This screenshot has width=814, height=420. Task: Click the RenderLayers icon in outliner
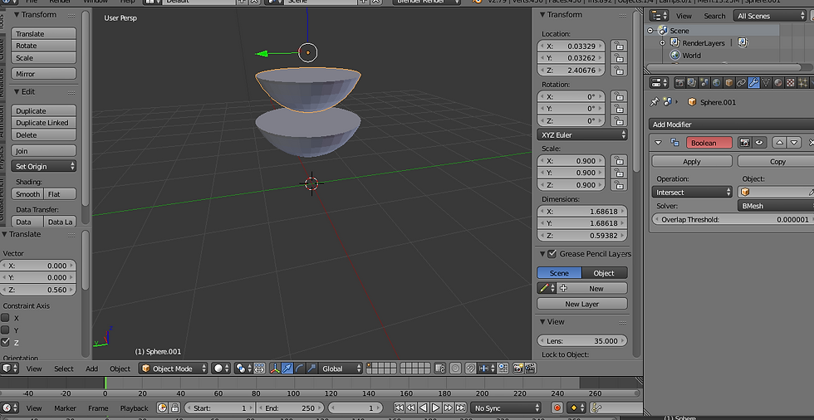tap(674, 42)
